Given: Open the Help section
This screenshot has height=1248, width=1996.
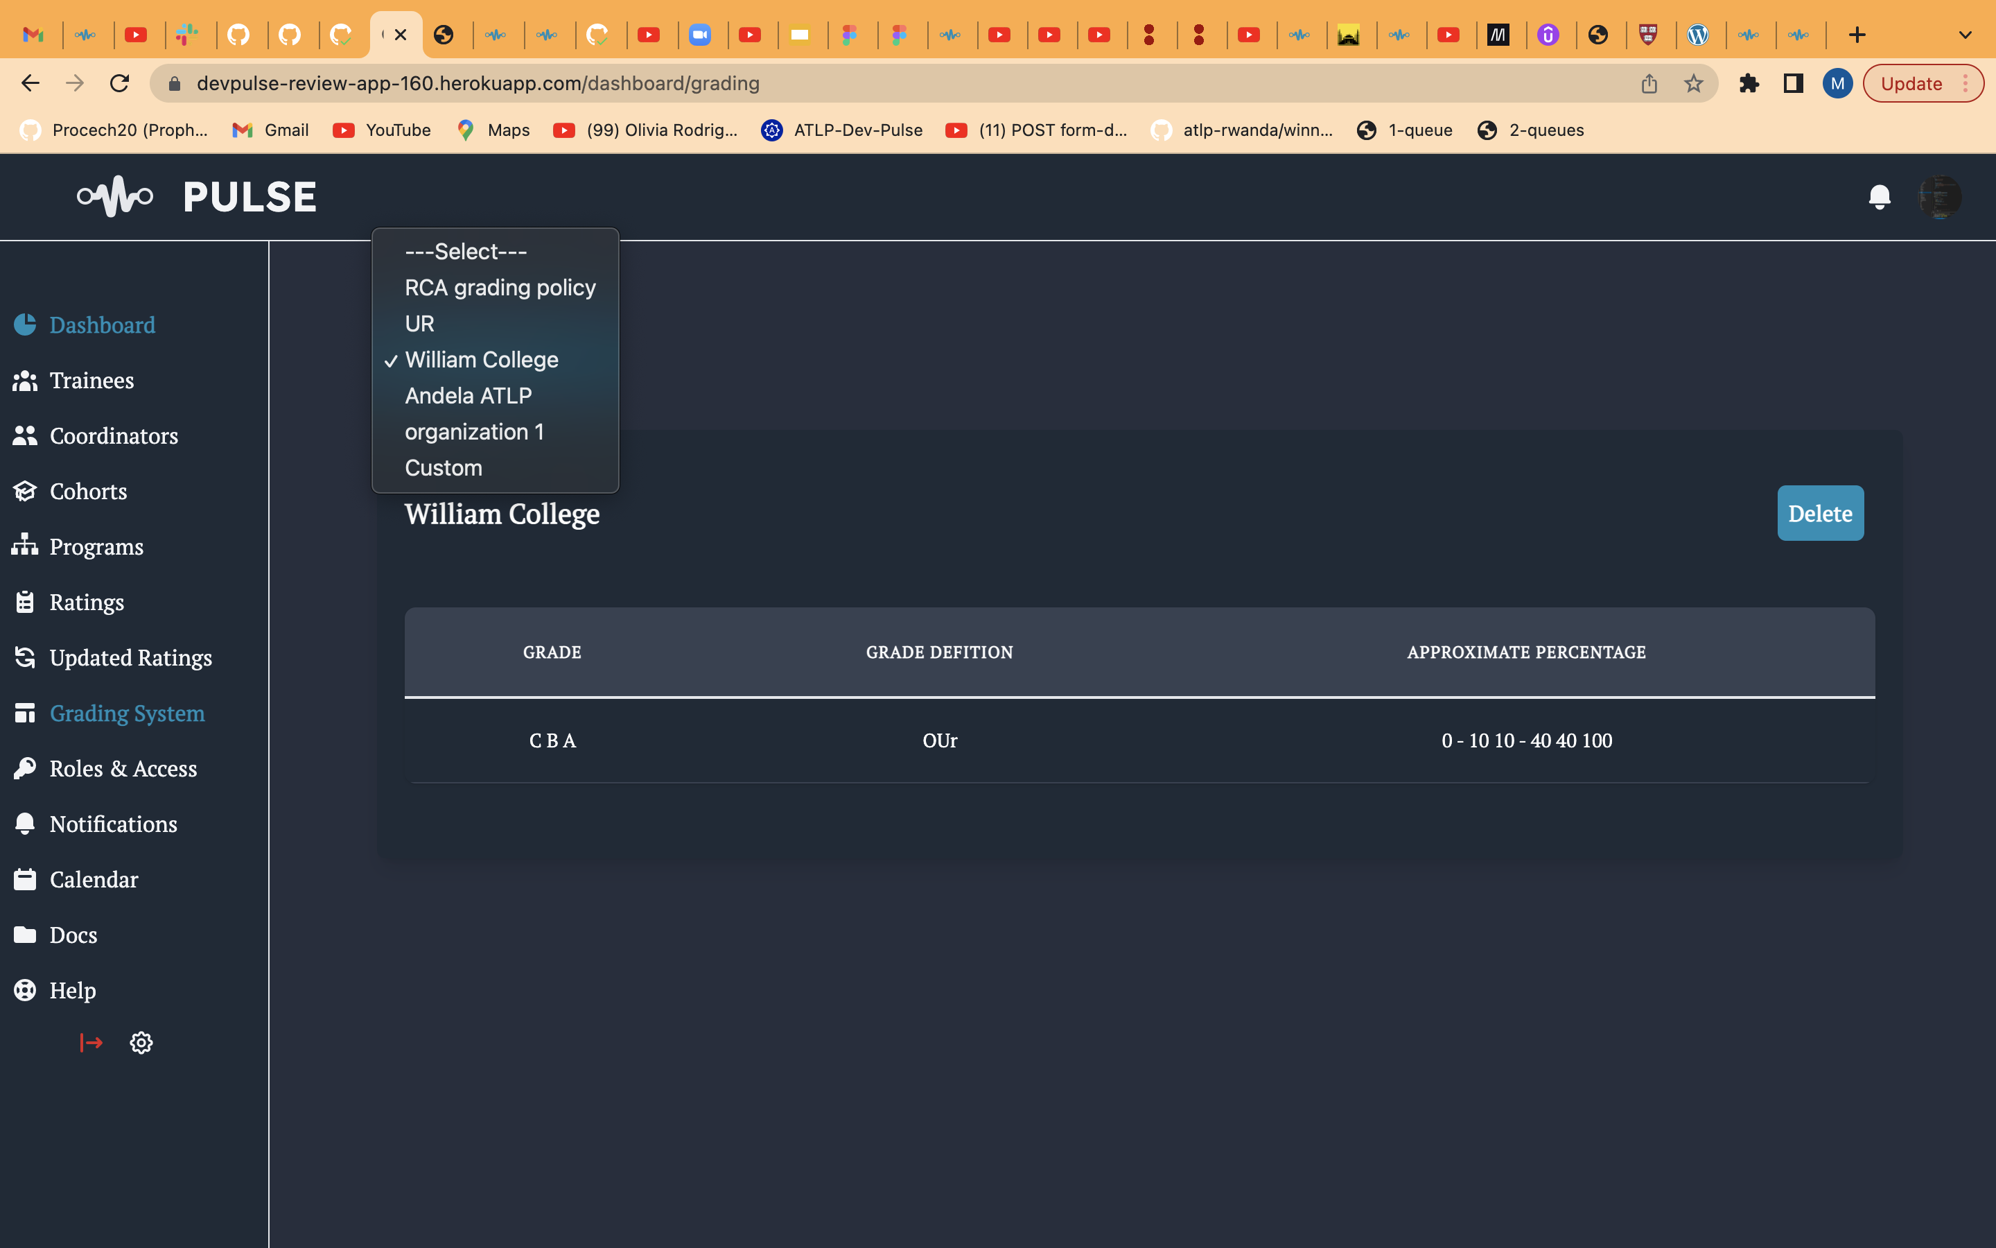Looking at the screenshot, I should 72,989.
